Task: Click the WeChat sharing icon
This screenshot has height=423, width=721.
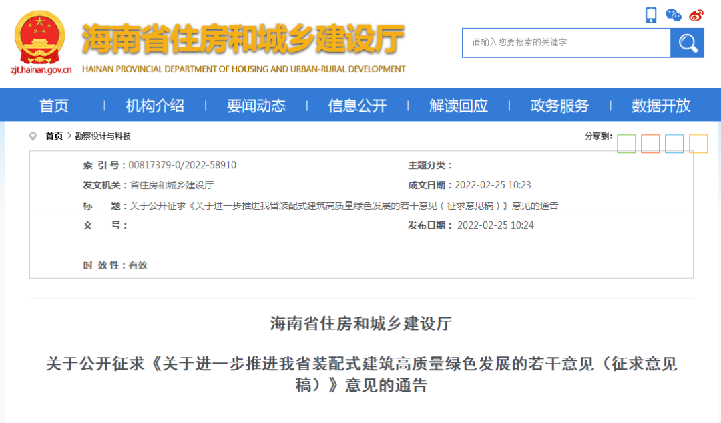Action: click(x=673, y=14)
